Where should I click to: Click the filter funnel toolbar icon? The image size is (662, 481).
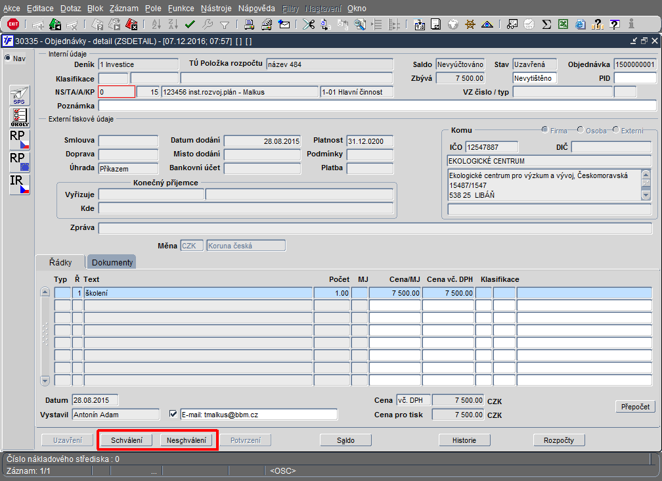(225, 25)
